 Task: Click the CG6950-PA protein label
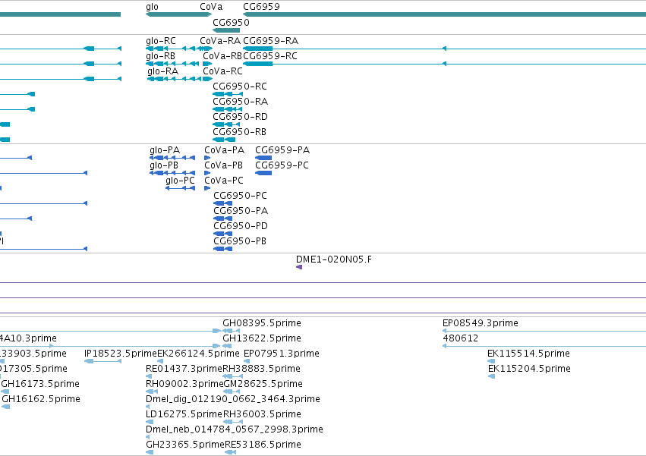[241, 212]
